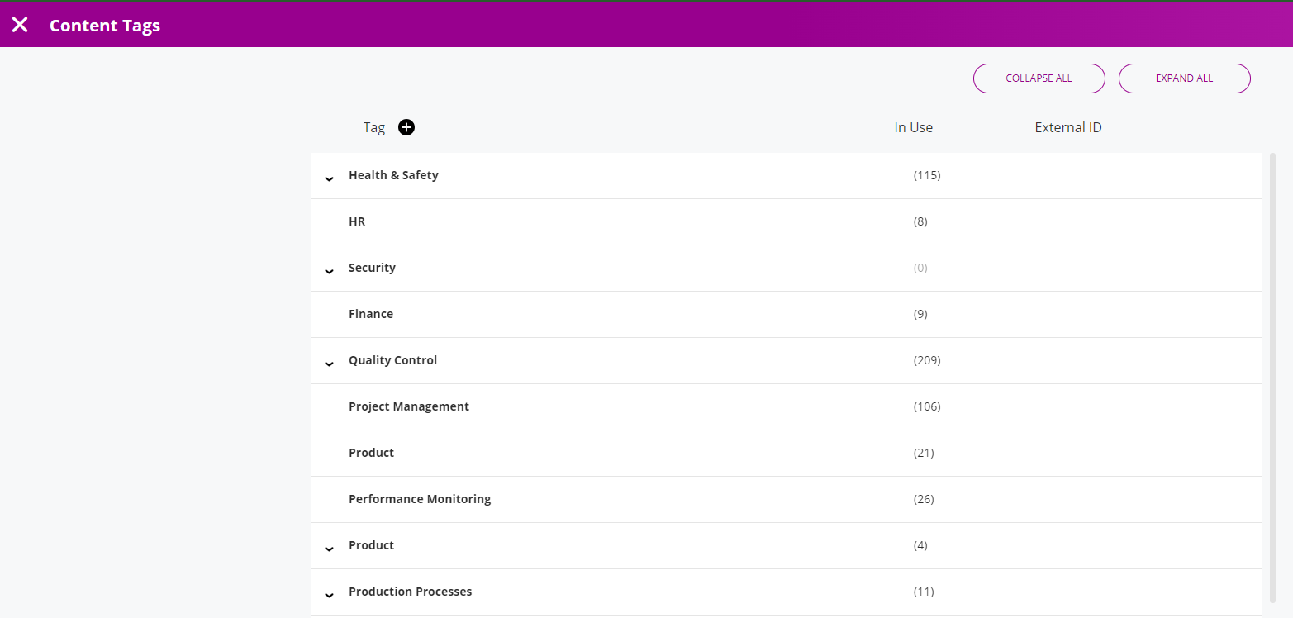Expand the Production Processes chevron
Viewport: 1293px width, 618px height.
coord(329,593)
